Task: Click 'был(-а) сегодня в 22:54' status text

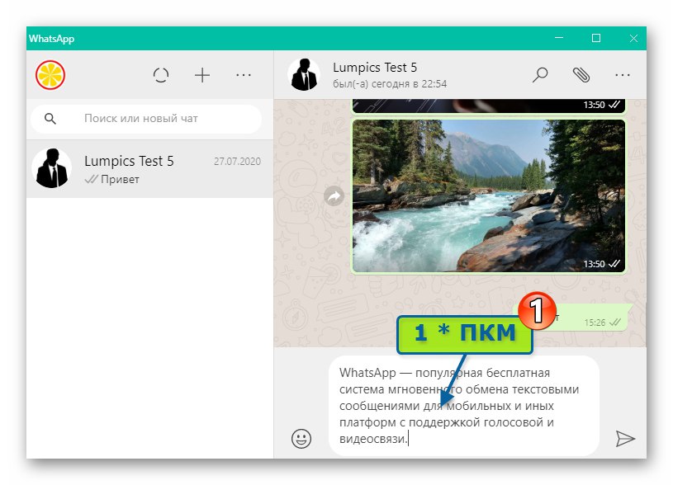Action: point(390,83)
